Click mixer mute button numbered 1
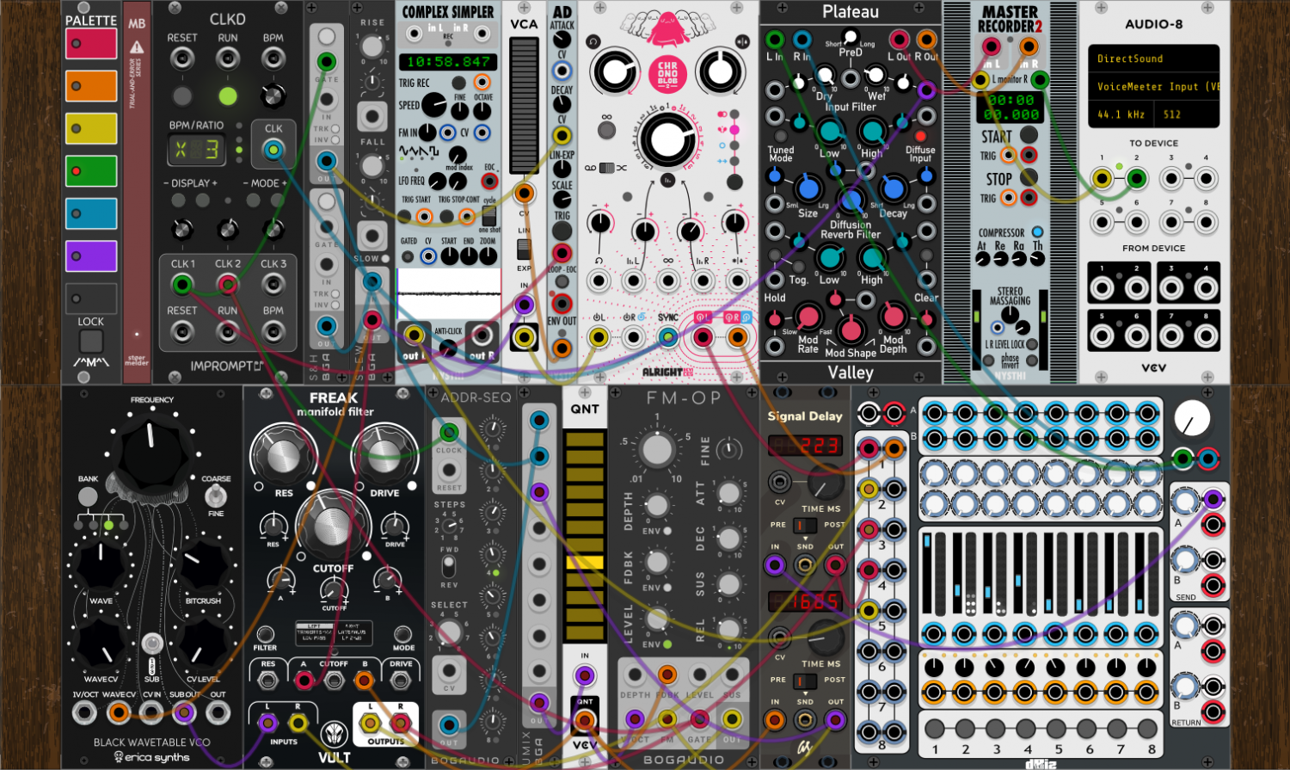The width and height of the screenshot is (1290, 770). (x=935, y=730)
